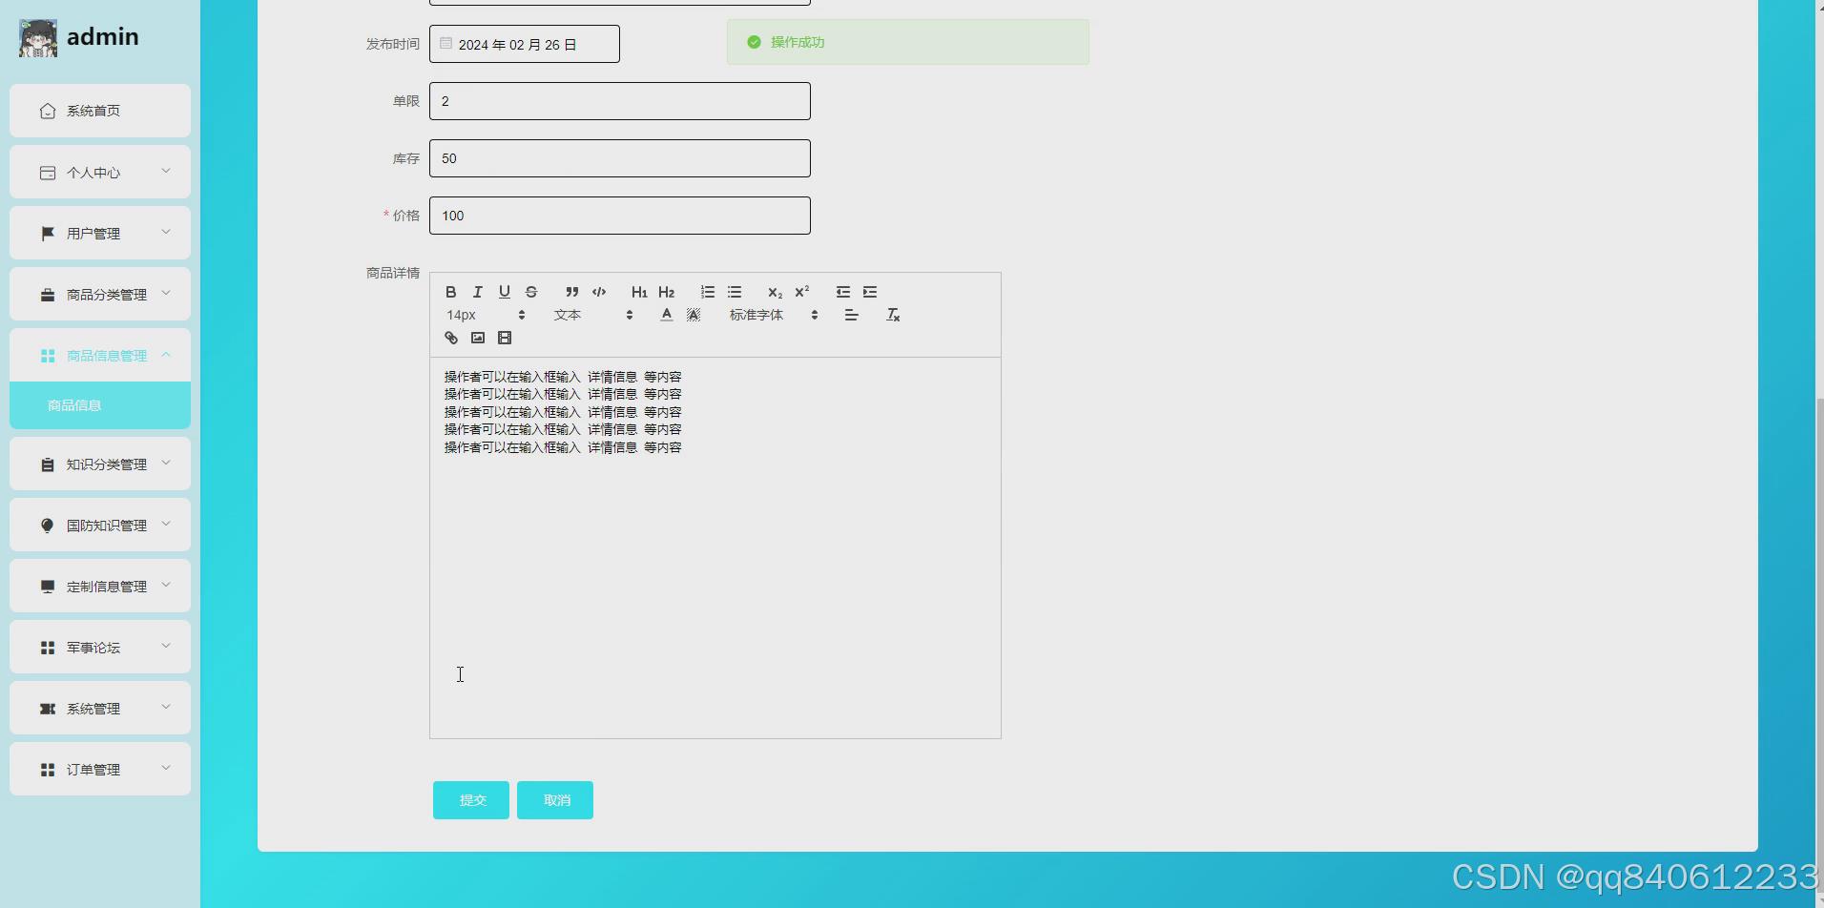The width and height of the screenshot is (1824, 908).
Task: Toggle strikethrough formatting in editor
Action: pyautogui.click(x=531, y=292)
